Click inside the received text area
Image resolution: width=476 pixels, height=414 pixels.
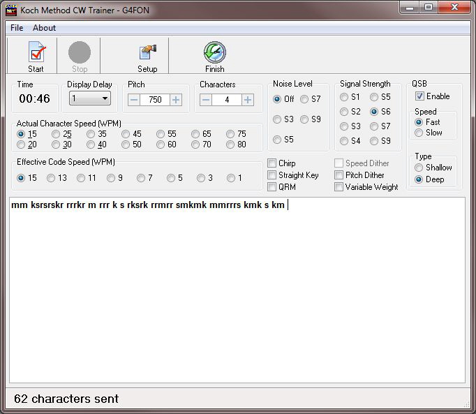pyautogui.click(x=237, y=293)
